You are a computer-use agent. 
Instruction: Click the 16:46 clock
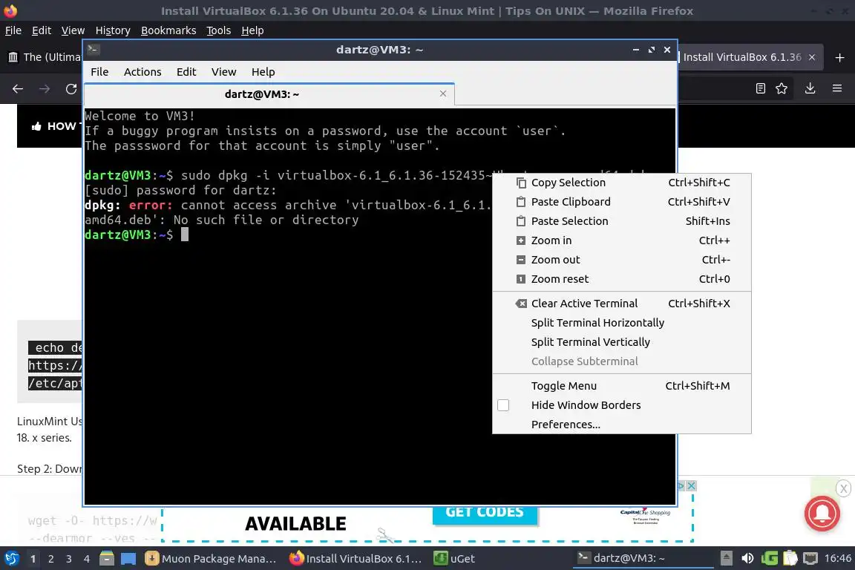[x=837, y=559]
